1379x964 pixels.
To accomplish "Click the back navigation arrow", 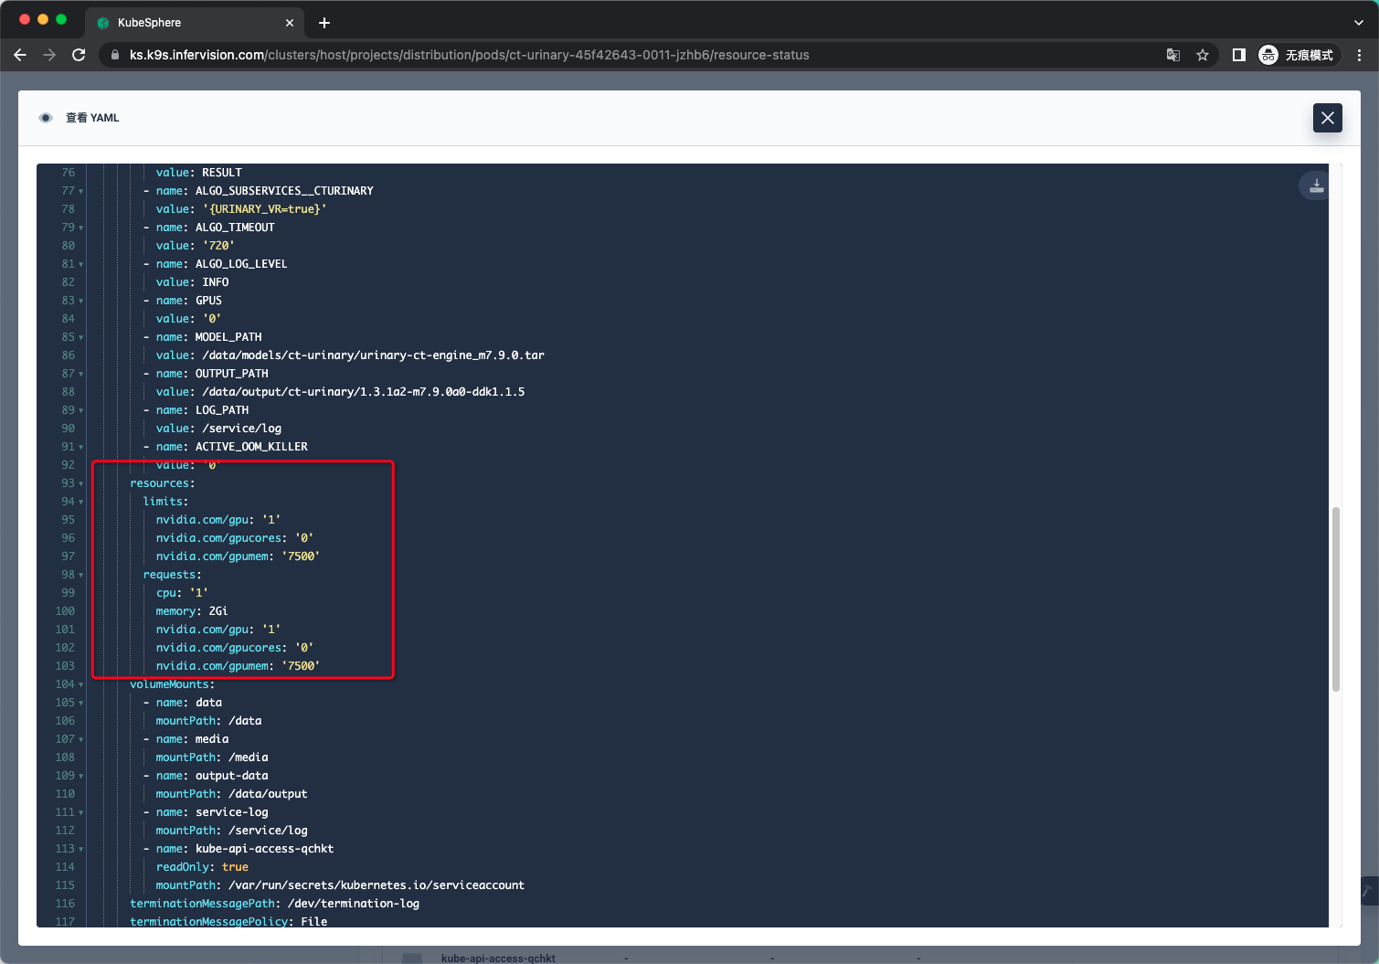I will pyautogui.click(x=20, y=55).
